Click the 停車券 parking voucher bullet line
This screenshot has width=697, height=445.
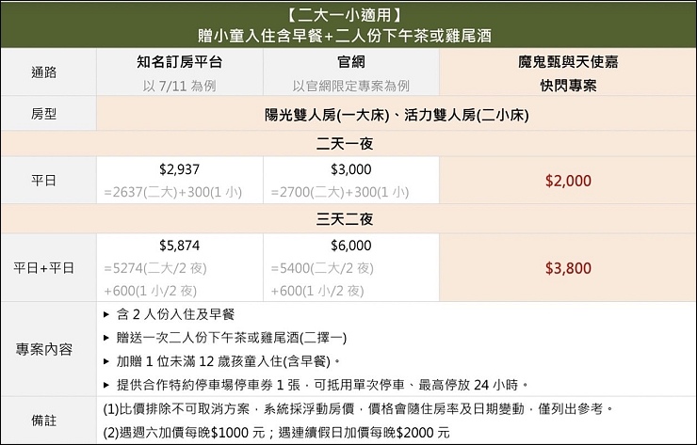320,384
